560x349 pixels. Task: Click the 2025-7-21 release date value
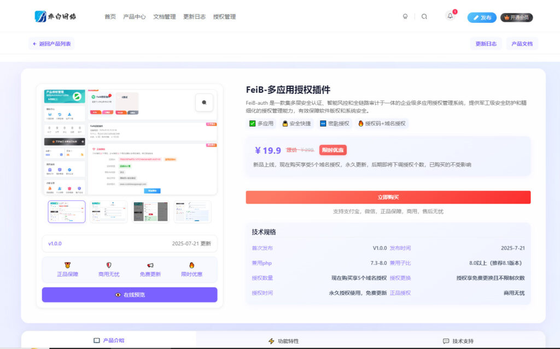click(513, 248)
